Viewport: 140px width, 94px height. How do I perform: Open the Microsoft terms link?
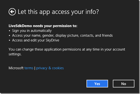click(29, 68)
